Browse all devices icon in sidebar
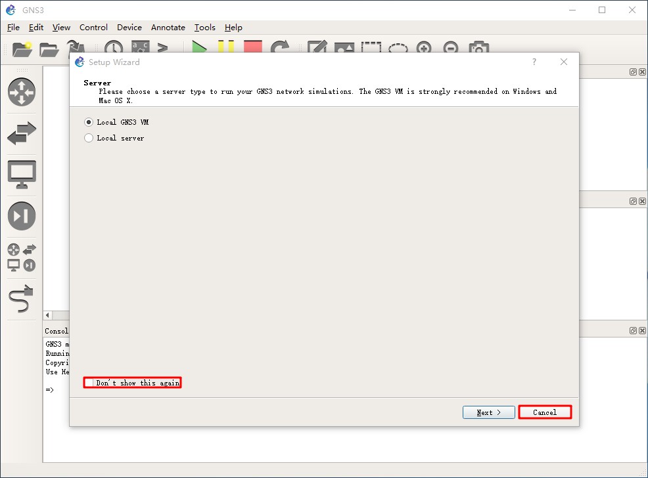This screenshot has width=648, height=478. [22, 257]
